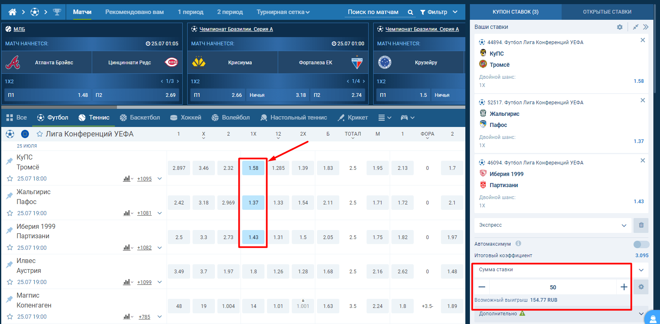
Task: Expand markets for Жальгирис vs Пафос
Action: click(x=160, y=213)
